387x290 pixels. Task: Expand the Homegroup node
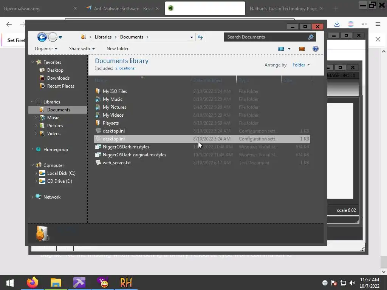(33, 149)
